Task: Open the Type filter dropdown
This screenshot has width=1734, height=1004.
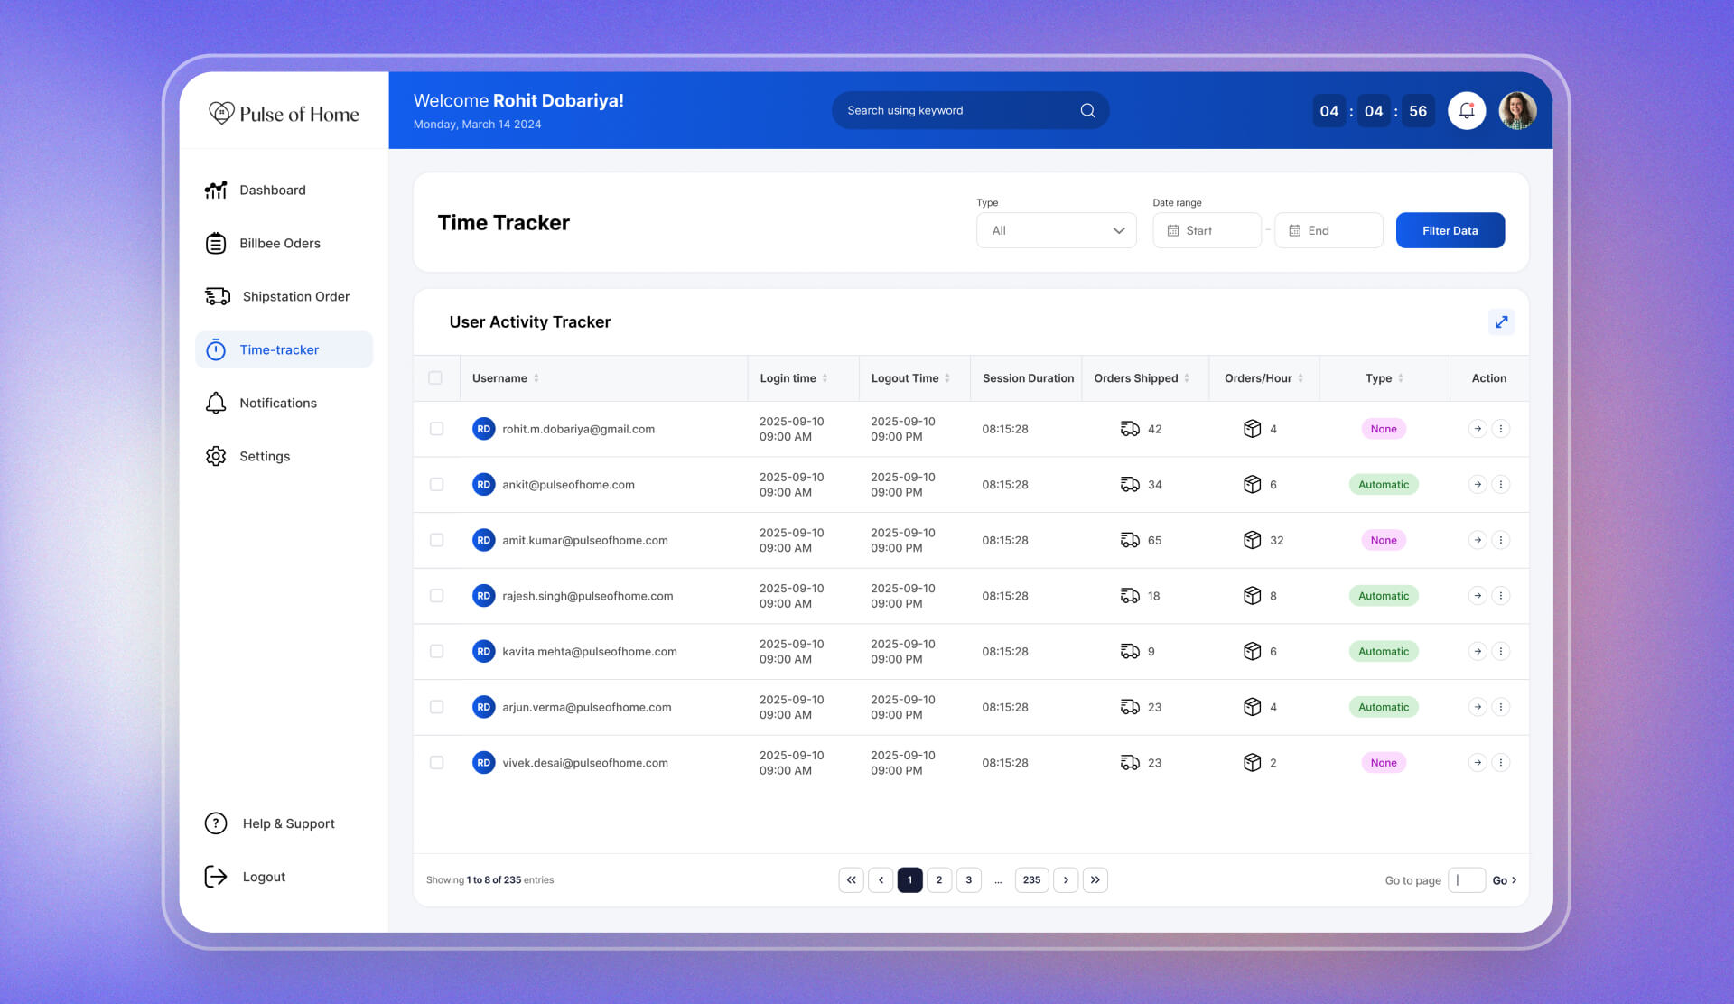Action: pyautogui.click(x=1056, y=231)
